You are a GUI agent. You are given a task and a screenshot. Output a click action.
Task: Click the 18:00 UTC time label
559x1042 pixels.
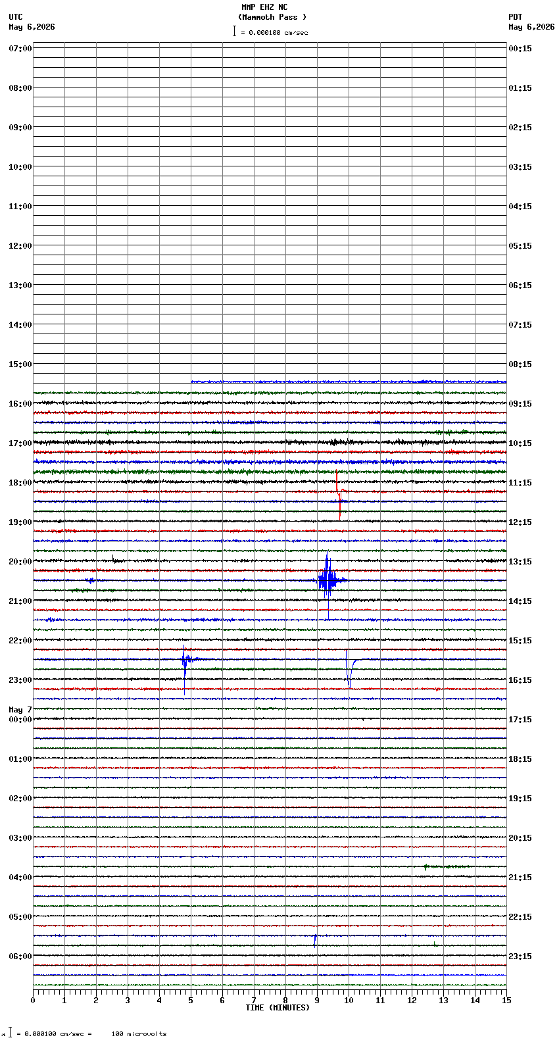click(x=20, y=483)
